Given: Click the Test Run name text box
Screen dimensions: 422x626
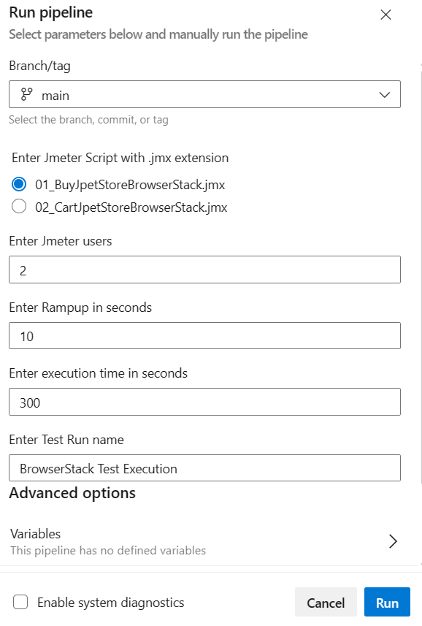Looking at the screenshot, I should (204, 468).
